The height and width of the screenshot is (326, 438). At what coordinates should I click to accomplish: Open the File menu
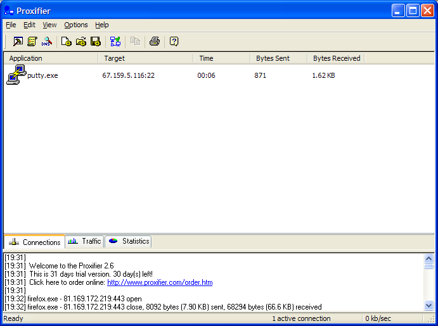(x=11, y=25)
